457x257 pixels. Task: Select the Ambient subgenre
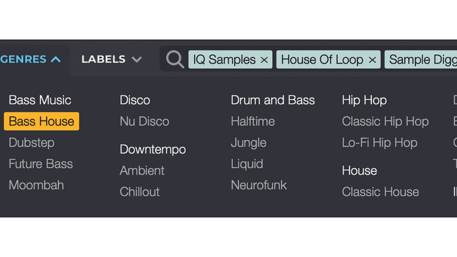pos(142,170)
